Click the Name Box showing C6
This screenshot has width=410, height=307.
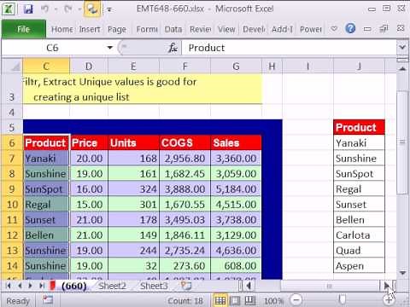click(x=53, y=48)
